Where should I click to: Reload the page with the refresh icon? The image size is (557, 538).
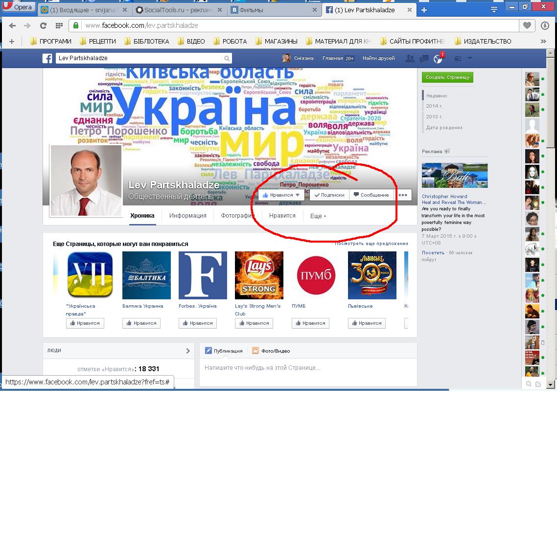click(x=44, y=25)
